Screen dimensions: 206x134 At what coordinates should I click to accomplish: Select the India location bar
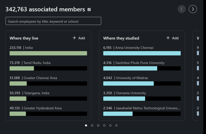pos(48,53)
